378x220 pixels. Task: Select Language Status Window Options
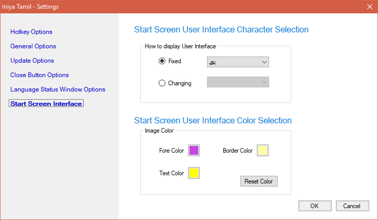(x=58, y=89)
